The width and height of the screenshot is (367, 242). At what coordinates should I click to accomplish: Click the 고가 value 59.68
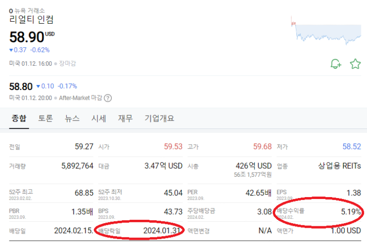point(262,147)
